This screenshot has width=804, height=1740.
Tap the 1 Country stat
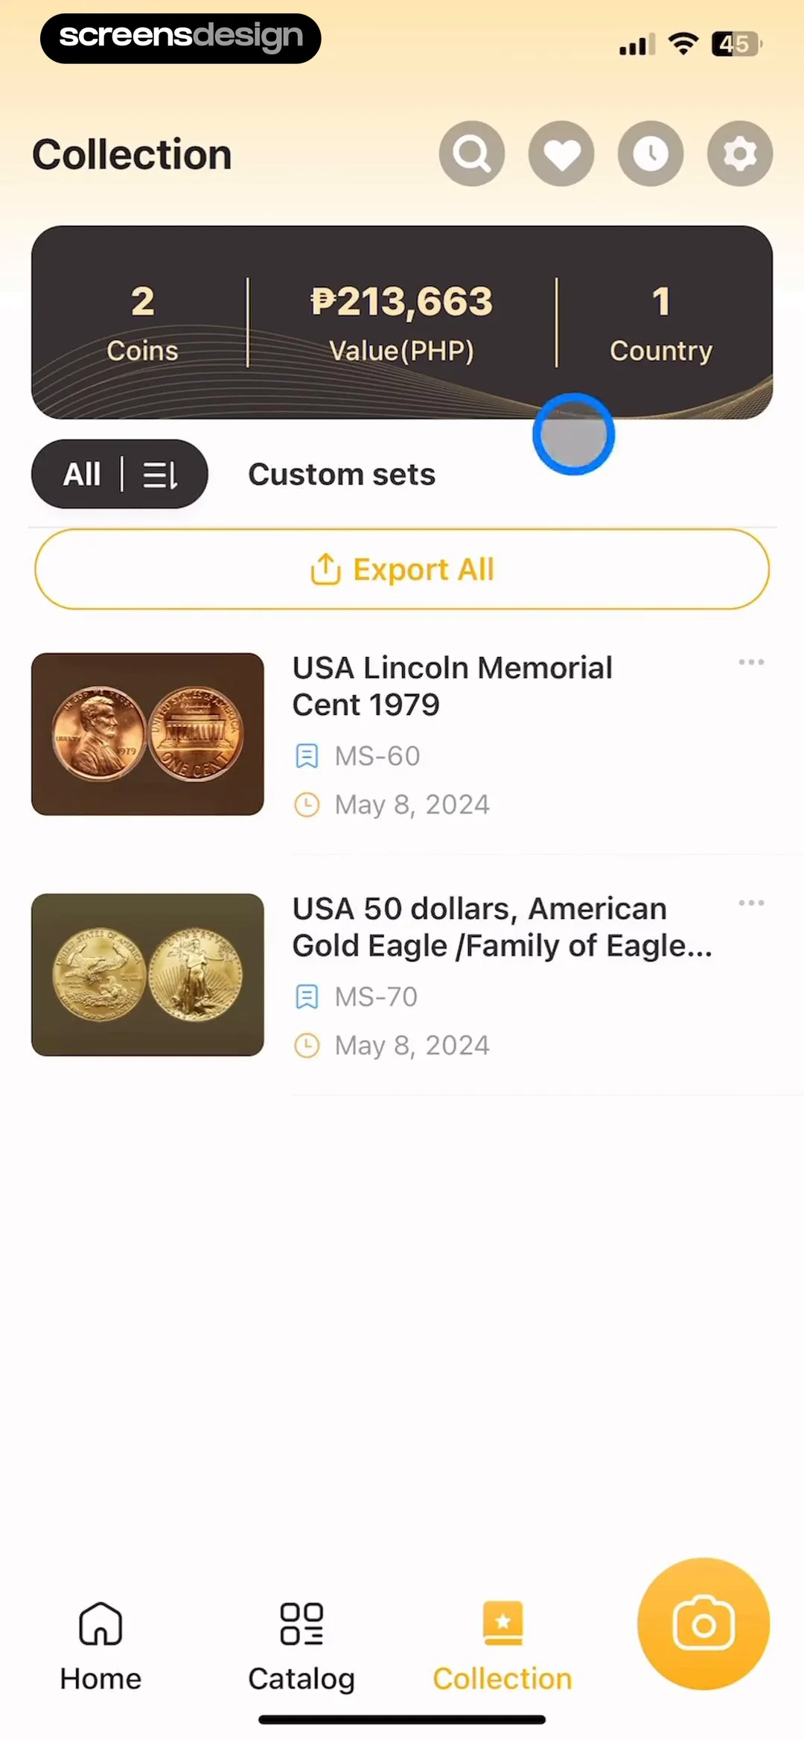pos(661,322)
